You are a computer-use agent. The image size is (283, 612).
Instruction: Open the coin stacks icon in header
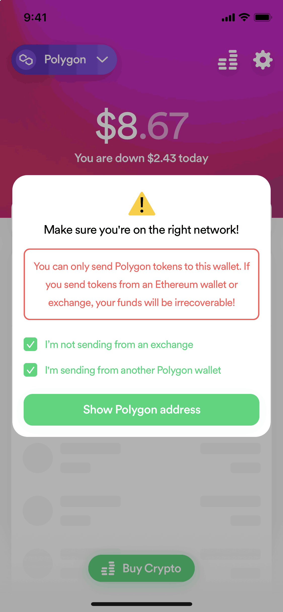(228, 60)
